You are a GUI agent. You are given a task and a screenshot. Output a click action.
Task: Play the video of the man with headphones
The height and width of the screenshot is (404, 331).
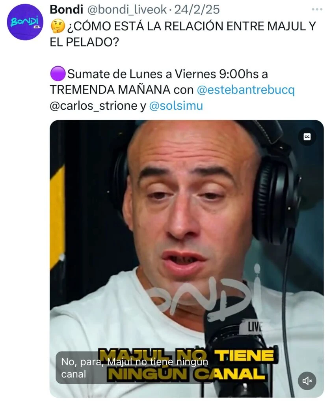(x=187, y=259)
